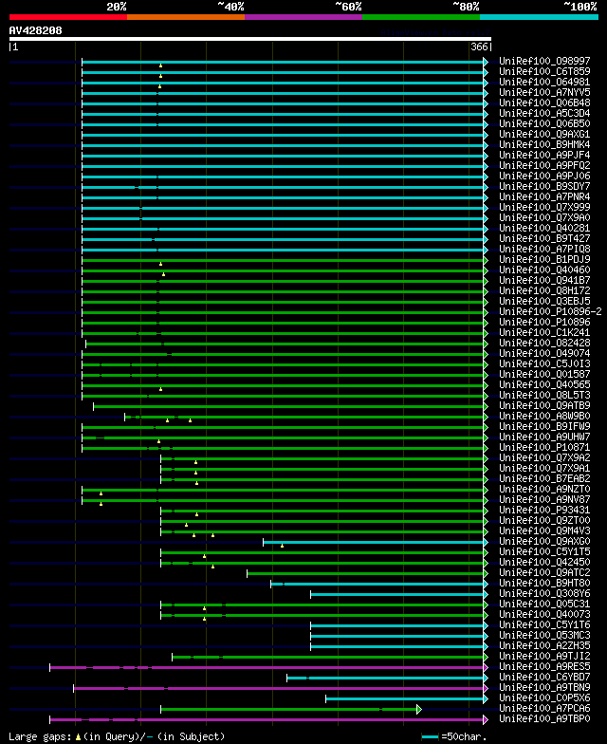The width and height of the screenshot is (607, 744).
Task: Select the UniRef100_A7PIQ8 label
Action: (544, 249)
